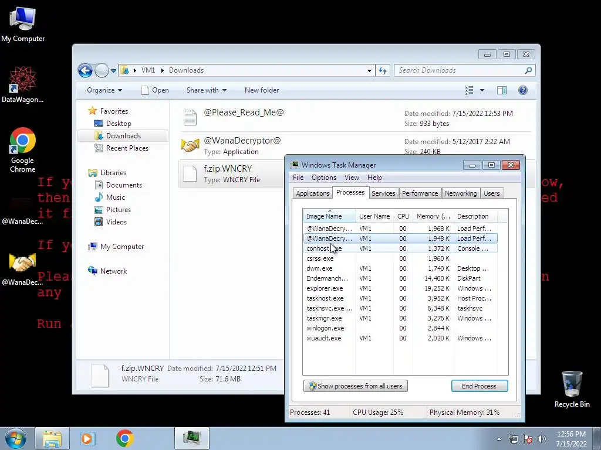Viewport: 601px width, 450px height.
Task: Switch to the Performance tab
Action: point(420,193)
